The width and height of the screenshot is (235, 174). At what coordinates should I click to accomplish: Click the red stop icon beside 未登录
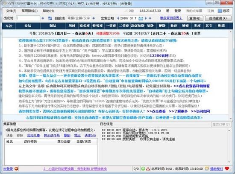pyautogui.click(x=16, y=169)
